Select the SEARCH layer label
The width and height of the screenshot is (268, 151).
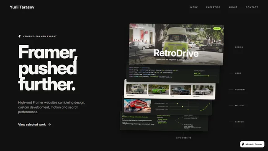pyautogui.click(x=239, y=122)
